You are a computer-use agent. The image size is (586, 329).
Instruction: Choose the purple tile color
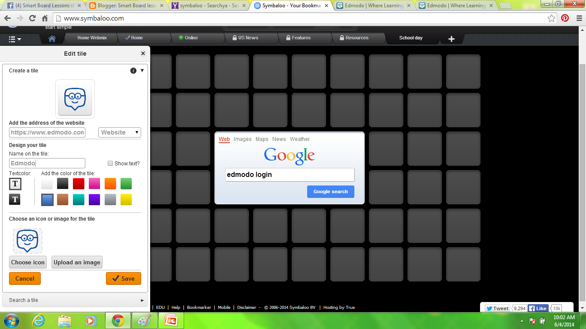coord(94,200)
